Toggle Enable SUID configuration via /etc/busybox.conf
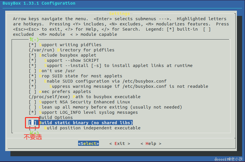The width and height of the screenshot is (245, 162). pos(98,81)
